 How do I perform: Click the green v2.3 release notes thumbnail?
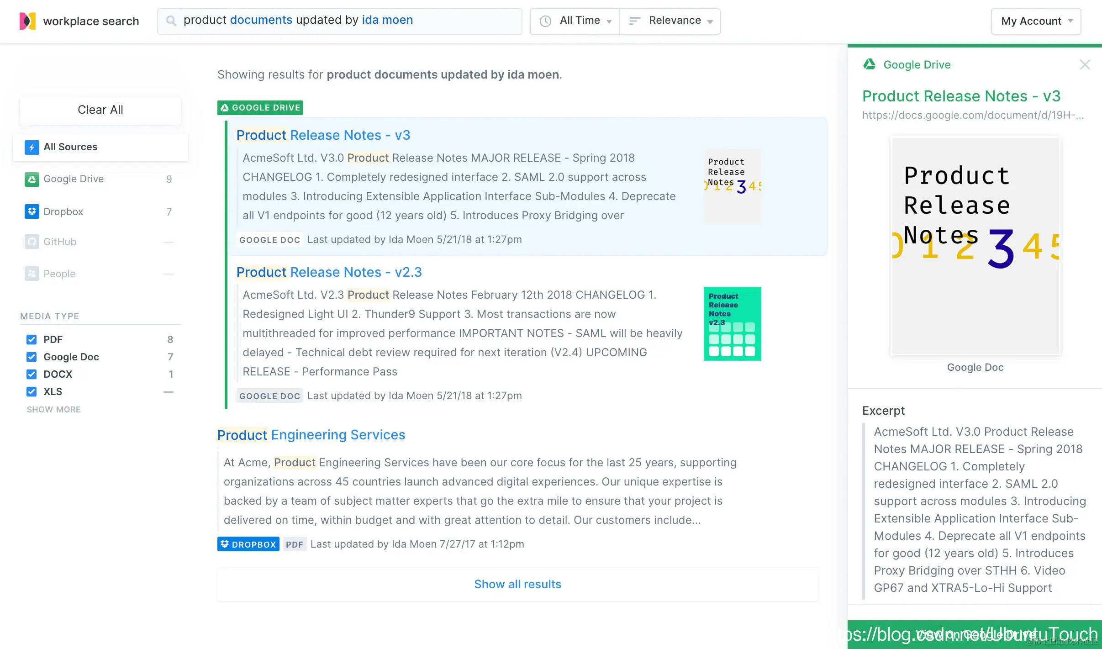tap(732, 323)
